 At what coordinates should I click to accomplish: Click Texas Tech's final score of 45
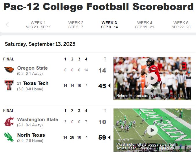point(102,86)
